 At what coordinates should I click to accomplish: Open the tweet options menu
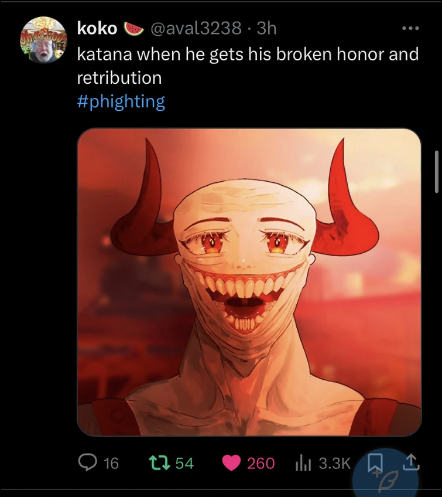(412, 28)
